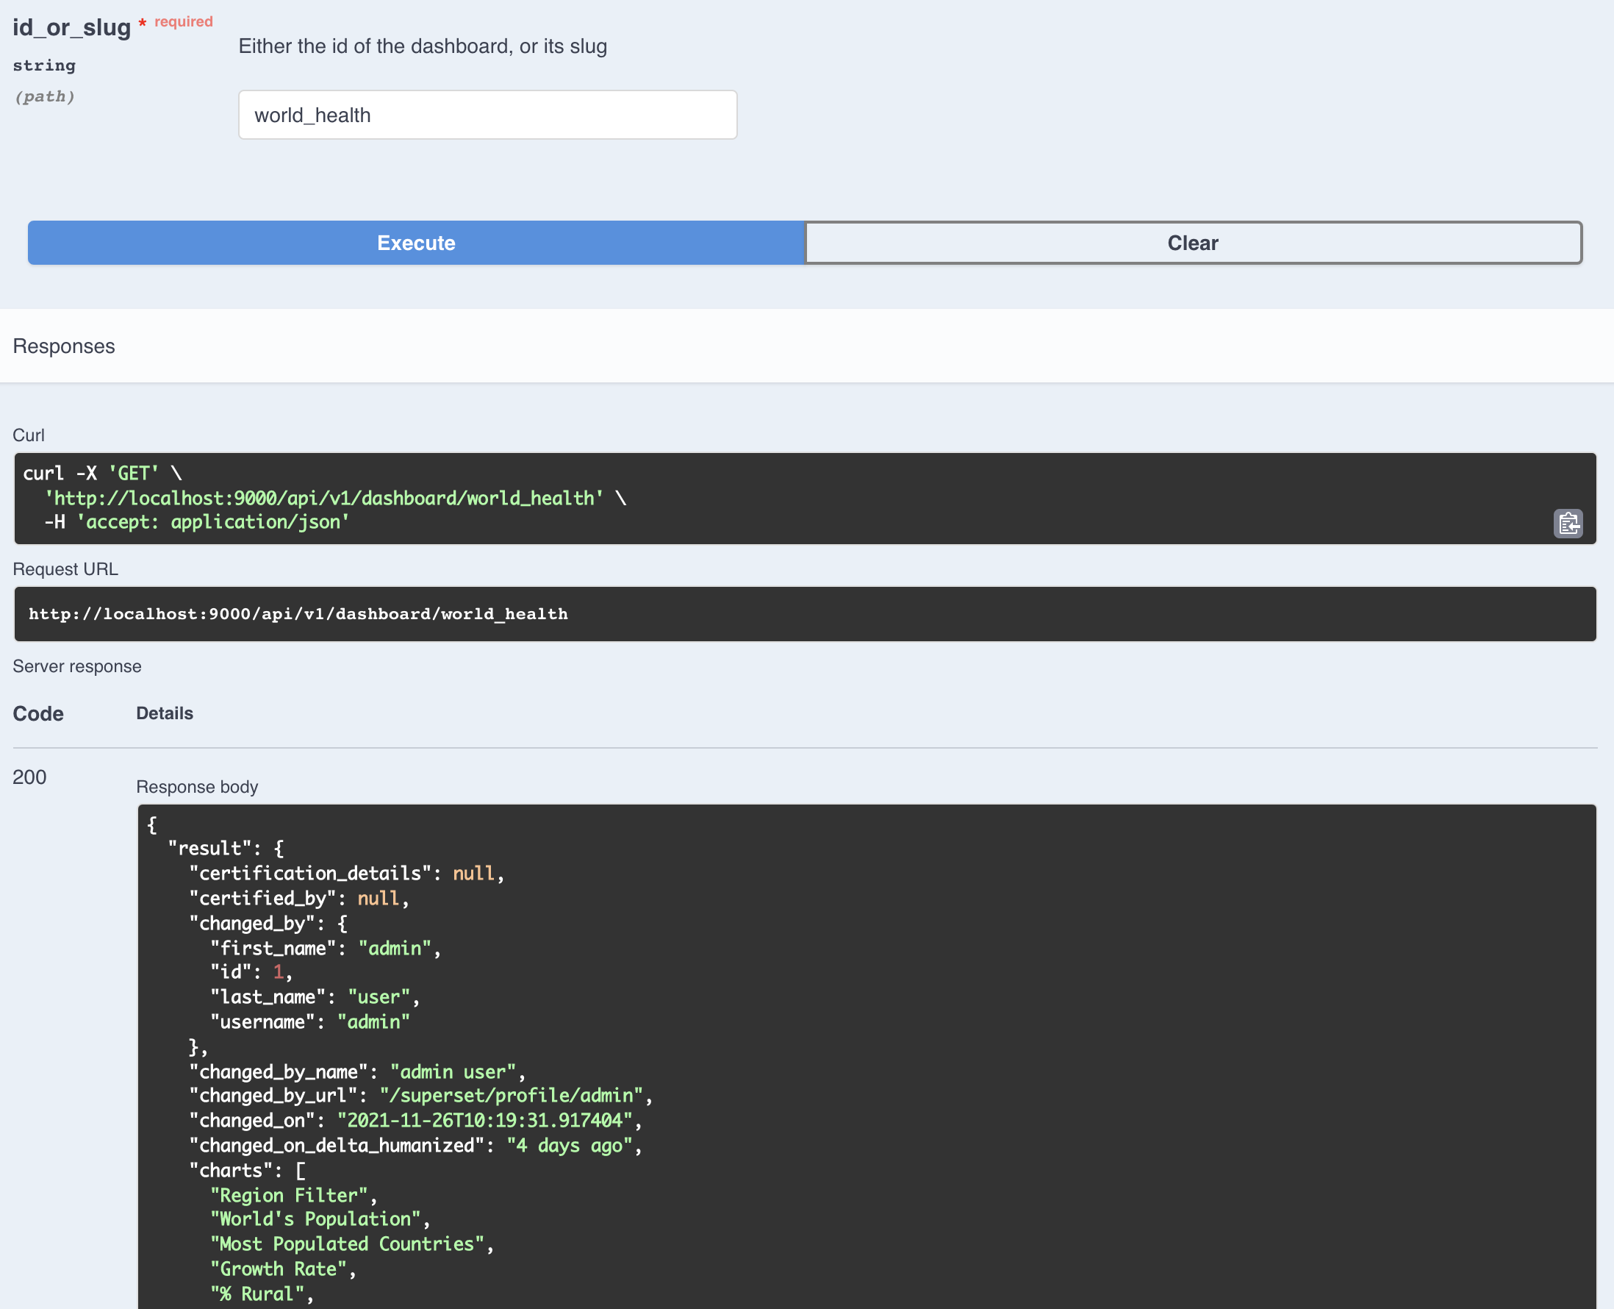Click the Execute button
This screenshot has width=1614, height=1309.
[416, 243]
